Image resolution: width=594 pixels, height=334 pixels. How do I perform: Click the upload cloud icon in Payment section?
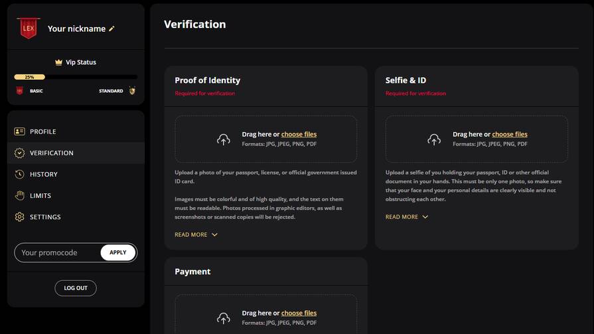224,318
